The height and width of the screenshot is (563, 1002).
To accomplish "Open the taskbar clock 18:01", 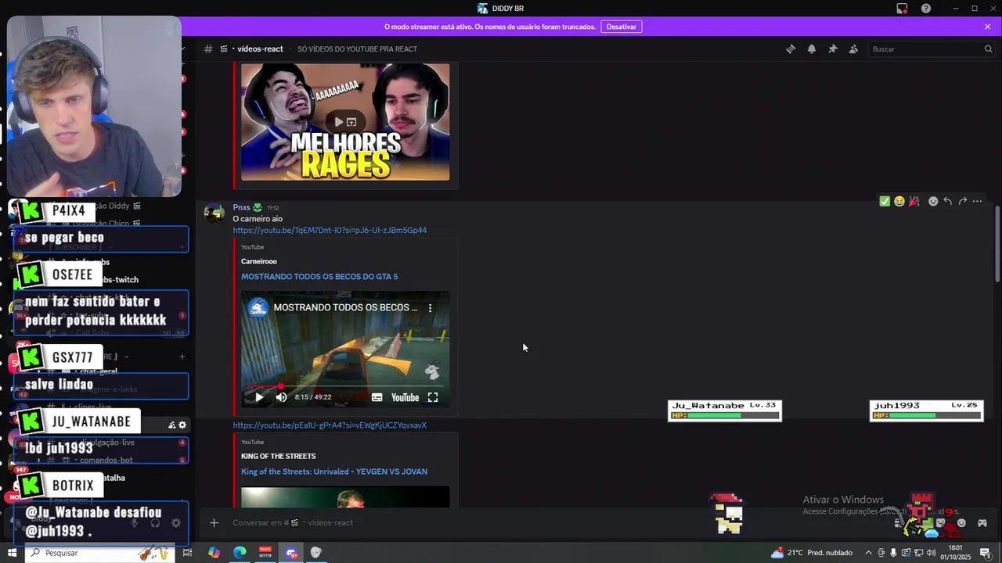I will [955, 553].
